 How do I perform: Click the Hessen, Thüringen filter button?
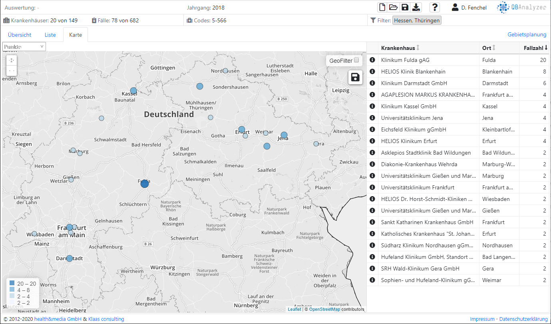tap(417, 20)
